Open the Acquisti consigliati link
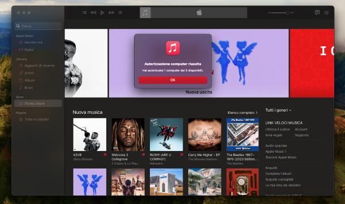The height and width of the screenshot is (204, 345). point(279,179)
